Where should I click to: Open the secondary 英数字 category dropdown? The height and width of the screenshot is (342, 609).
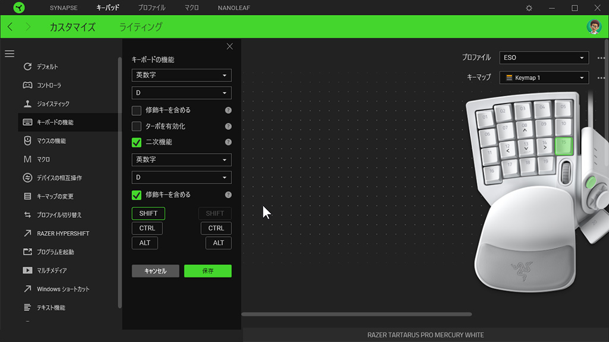[181, 160]
